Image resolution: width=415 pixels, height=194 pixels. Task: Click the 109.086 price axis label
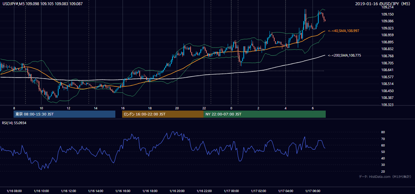pos(388,21)
